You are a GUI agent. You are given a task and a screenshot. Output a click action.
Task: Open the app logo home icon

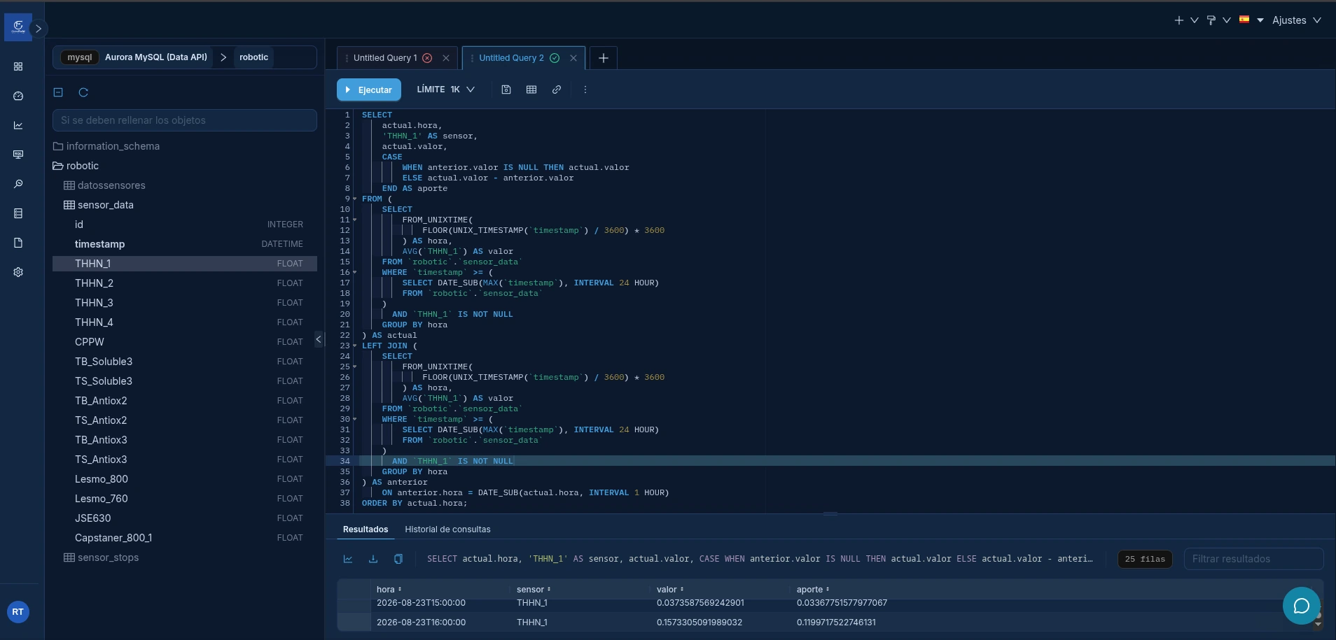point(18,27)
